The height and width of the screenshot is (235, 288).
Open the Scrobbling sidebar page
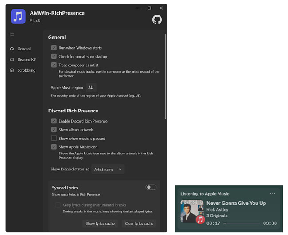(27, 70)
